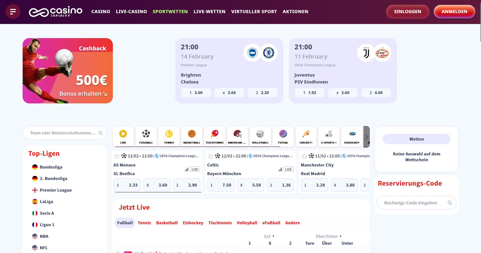Open stats icon for Celtic match
Viewport: 481px width, 253px height.
[280, 170]
